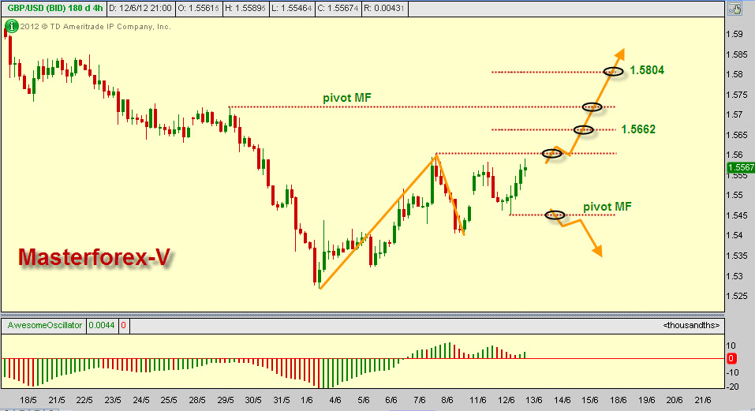Click the 10 oscillator axis label
The image size is (755, 411).
tap(731, 346)
